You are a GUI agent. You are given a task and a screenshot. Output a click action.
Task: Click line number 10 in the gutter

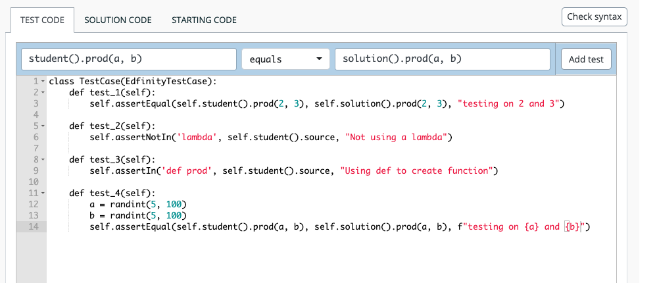(34, 182)
